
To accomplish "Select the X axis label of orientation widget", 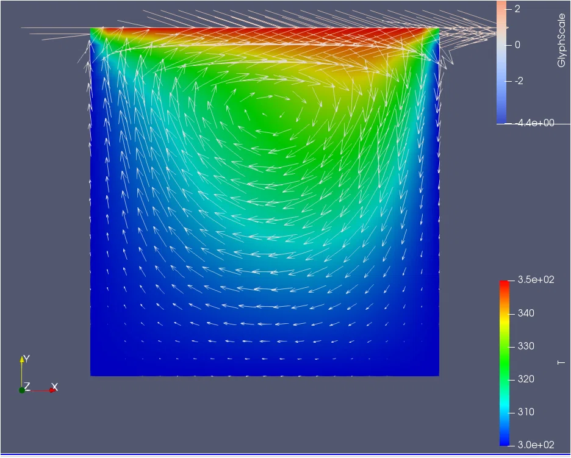I will tap(55, 387).
